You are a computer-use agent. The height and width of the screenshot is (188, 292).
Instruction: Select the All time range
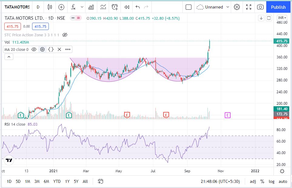coord(85,181)
